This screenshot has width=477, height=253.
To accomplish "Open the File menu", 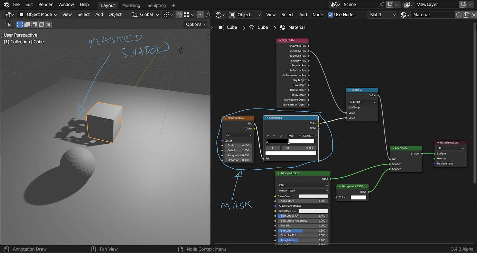I will click(x=16, y=4).
